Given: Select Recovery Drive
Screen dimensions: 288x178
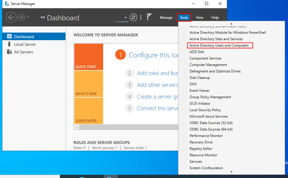Looking at the screenshot, I should click(x=201, y=142).
